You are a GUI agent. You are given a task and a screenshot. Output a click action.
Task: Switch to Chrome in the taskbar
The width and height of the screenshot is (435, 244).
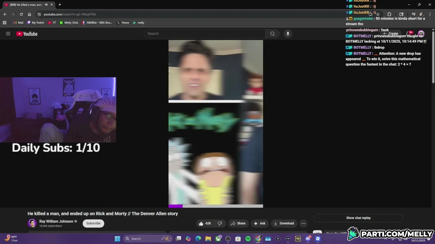(x=258, y=239)
